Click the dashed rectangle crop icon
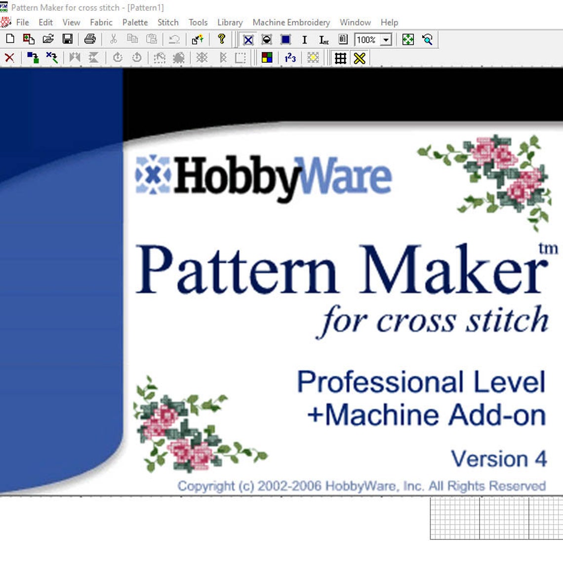563x563 pixels. coord(240,58)
